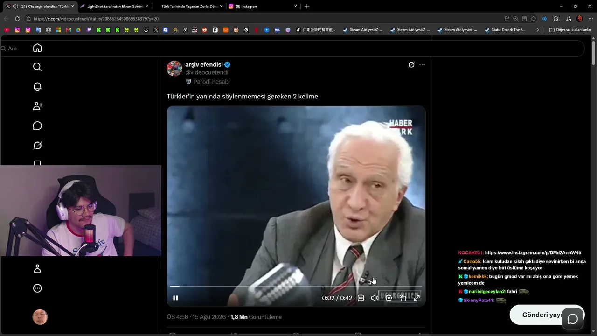
Task: Open Grok actions icon on the post
Action: pyautogui.click(x=411, y=65)
